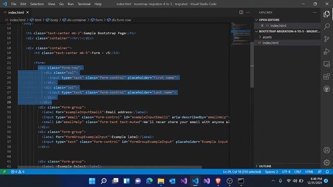Viewport: 333px width, 187px height.
Task: Open the File menu
Action: [14, 4]
